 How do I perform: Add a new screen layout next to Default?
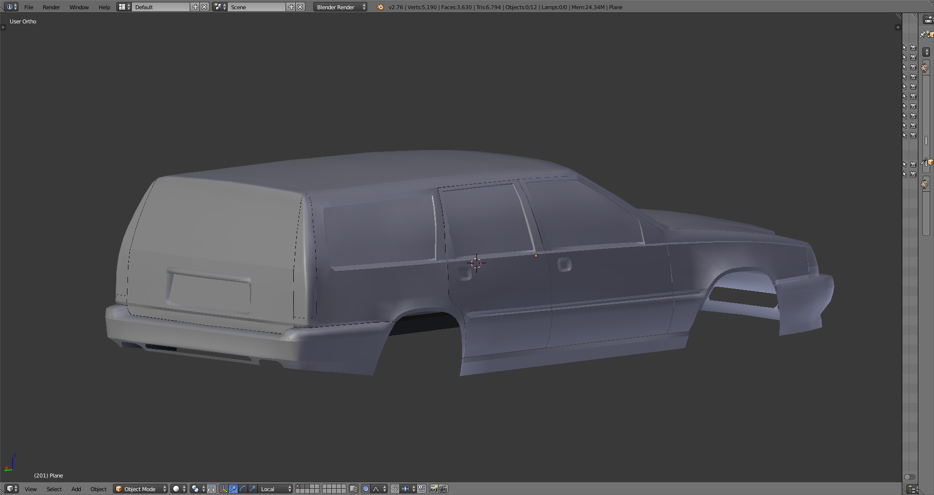click(195, 7)
